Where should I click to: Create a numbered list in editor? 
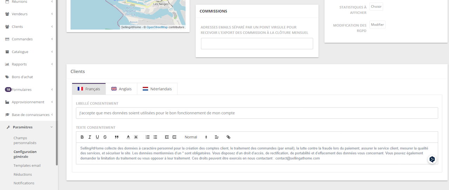pos(148,137)
